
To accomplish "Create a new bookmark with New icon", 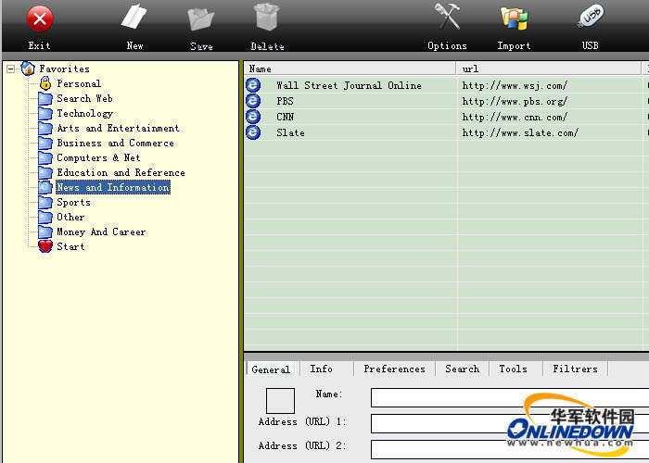I will click(x=134, y=18).
